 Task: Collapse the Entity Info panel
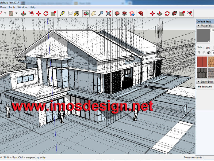pos(198,82)
